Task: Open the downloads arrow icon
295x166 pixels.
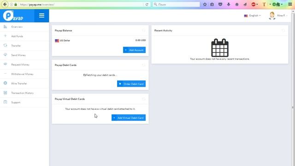Action: [229, 4]
